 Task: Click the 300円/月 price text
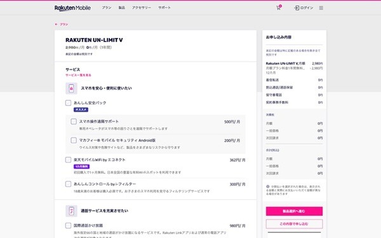(237, 184)
